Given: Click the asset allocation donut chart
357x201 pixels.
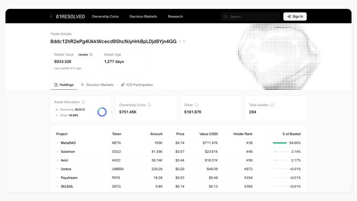Looking at the screenshot, I should coord(102,112).
